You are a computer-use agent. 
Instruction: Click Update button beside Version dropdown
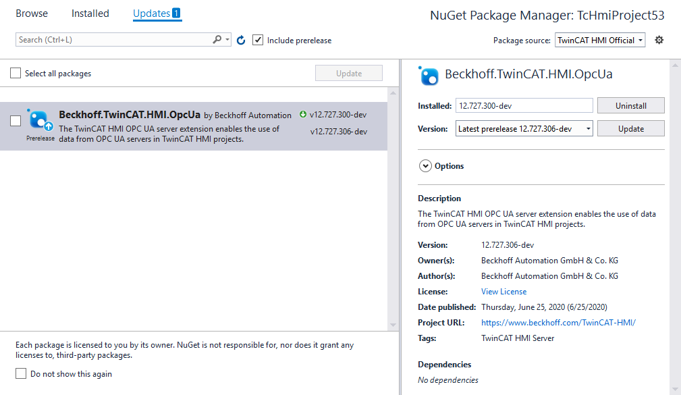630,128
